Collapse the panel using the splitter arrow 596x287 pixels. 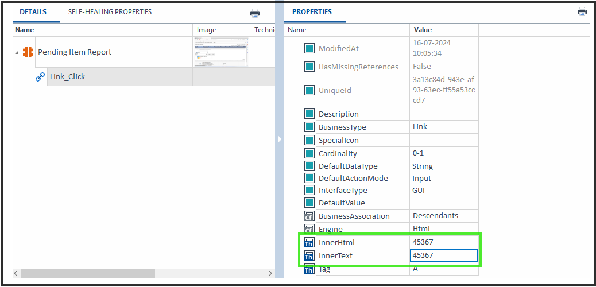280,139
